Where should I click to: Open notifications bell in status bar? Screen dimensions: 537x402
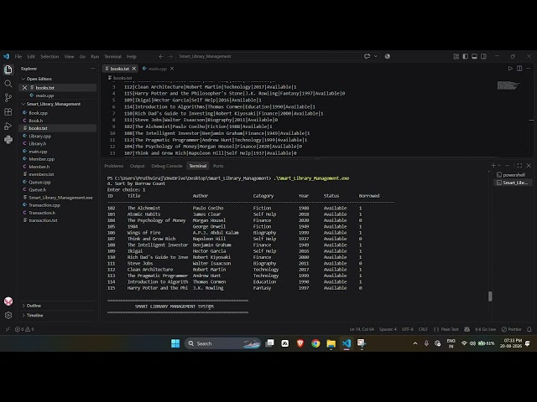coord(529,329)
